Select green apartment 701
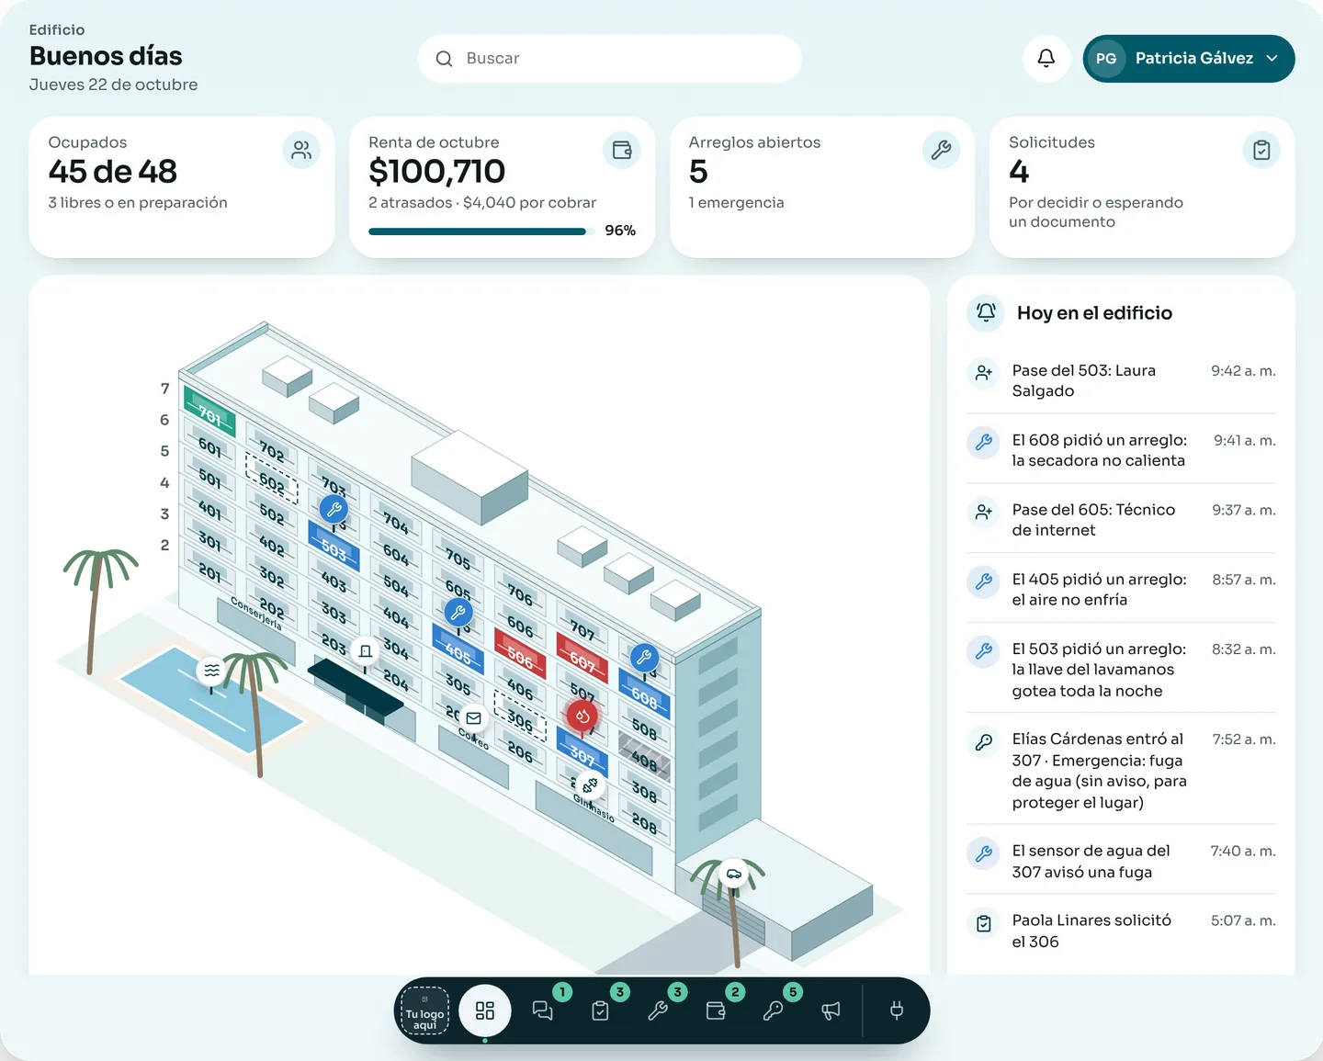The image size is (1323, 1061). pyautogui.click(x=209, y=412)
